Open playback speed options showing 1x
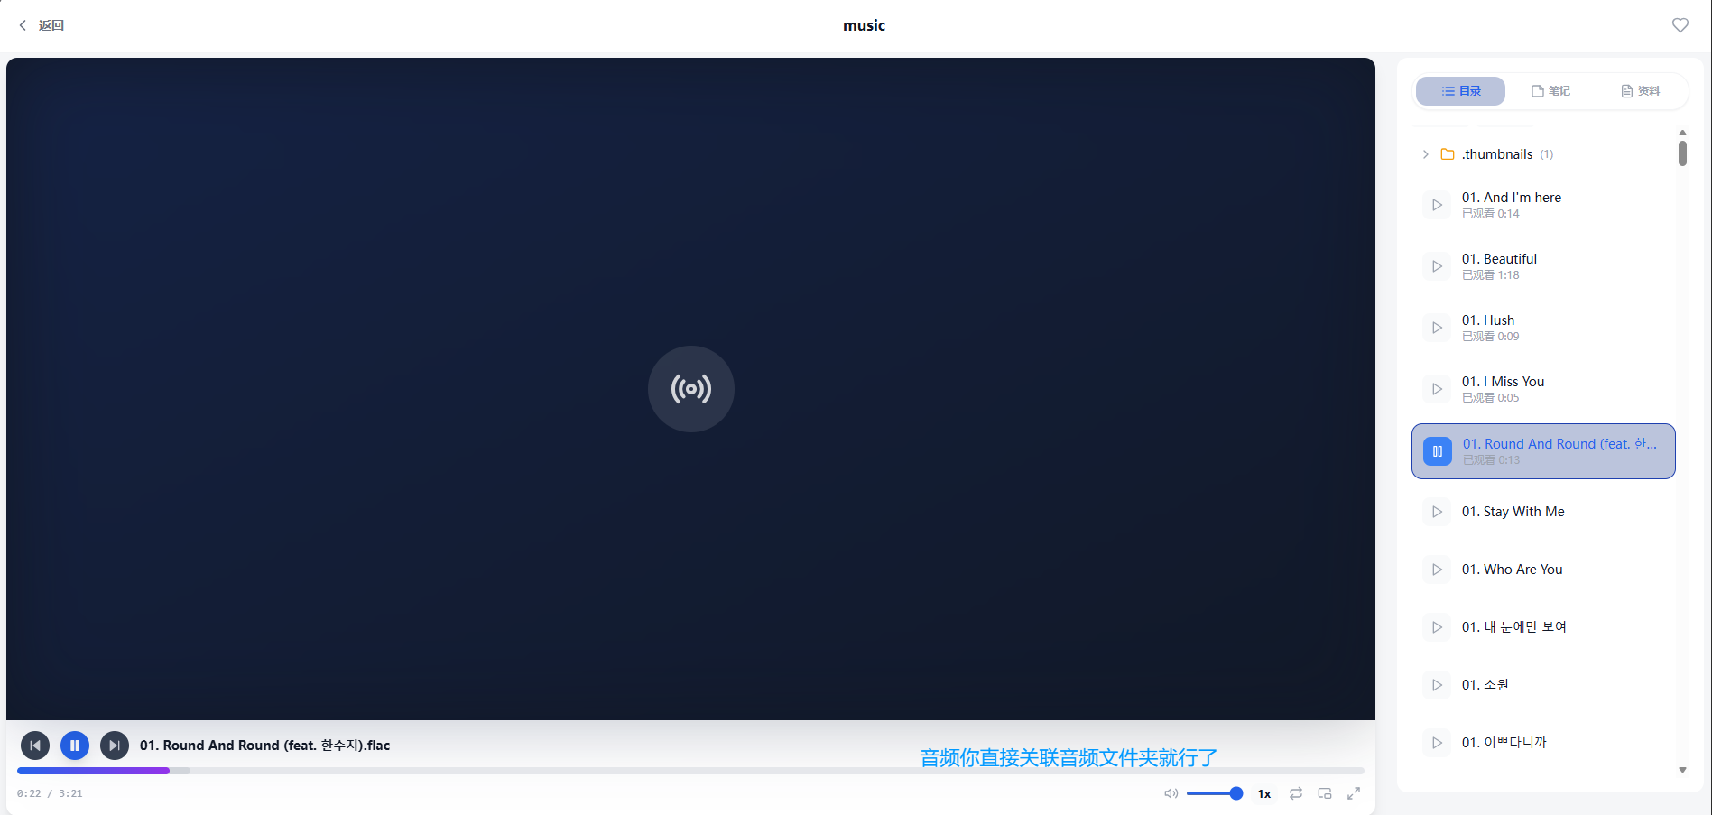 click(x=1263, y=793)
